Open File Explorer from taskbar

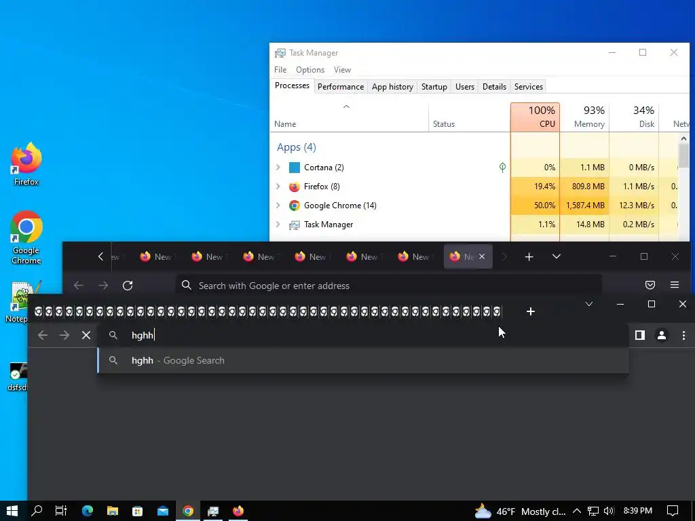(x=113, y=511)
